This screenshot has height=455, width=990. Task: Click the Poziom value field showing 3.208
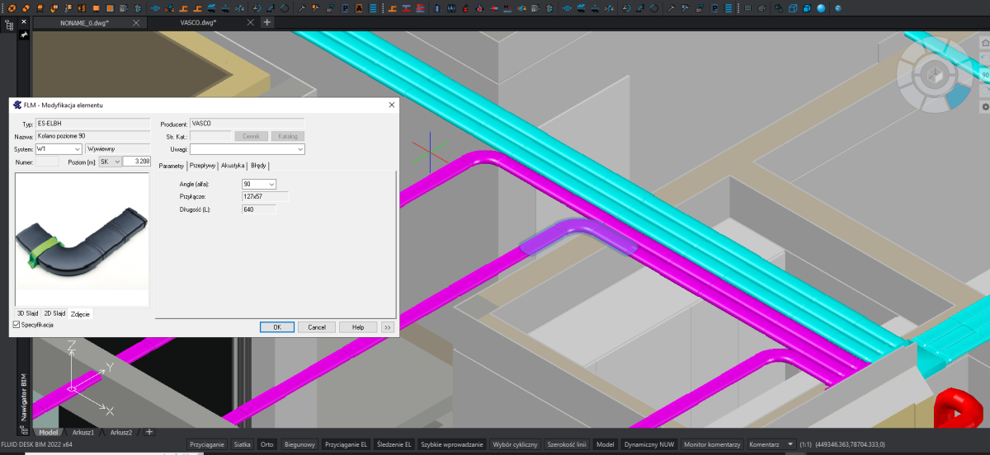point(136,162)
